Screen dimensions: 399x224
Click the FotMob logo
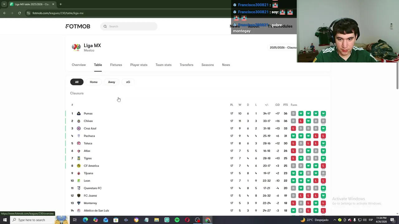(78, 26)
